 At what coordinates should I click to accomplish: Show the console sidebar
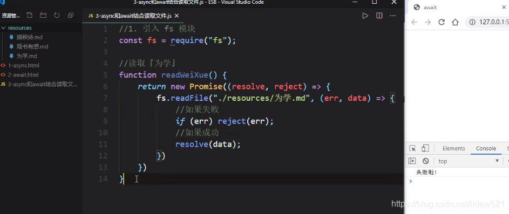412,161
